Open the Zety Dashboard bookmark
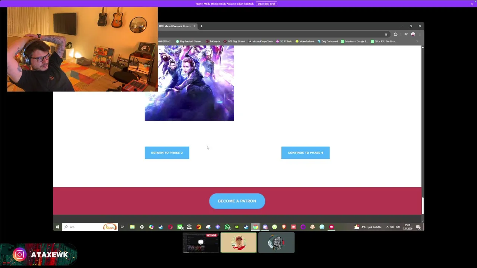This screenshot has height=268, width=477. click(328, 41)
